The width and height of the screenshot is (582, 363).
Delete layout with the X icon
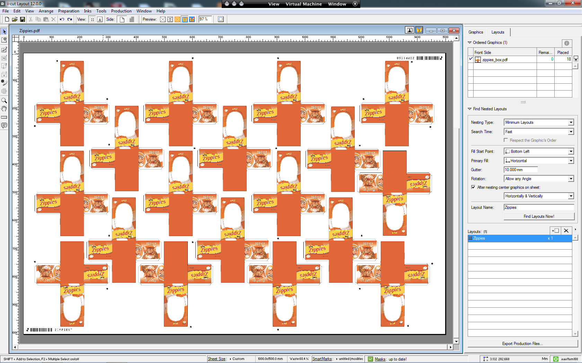tap(566, 231)
